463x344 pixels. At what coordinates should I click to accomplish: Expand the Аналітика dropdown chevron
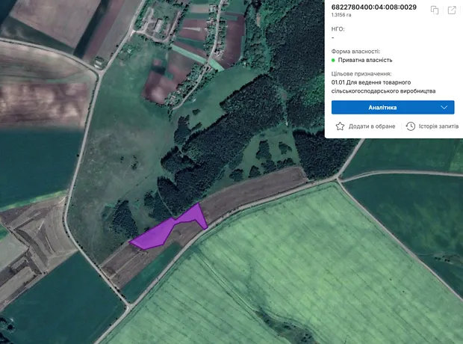[x=444, y=108]
